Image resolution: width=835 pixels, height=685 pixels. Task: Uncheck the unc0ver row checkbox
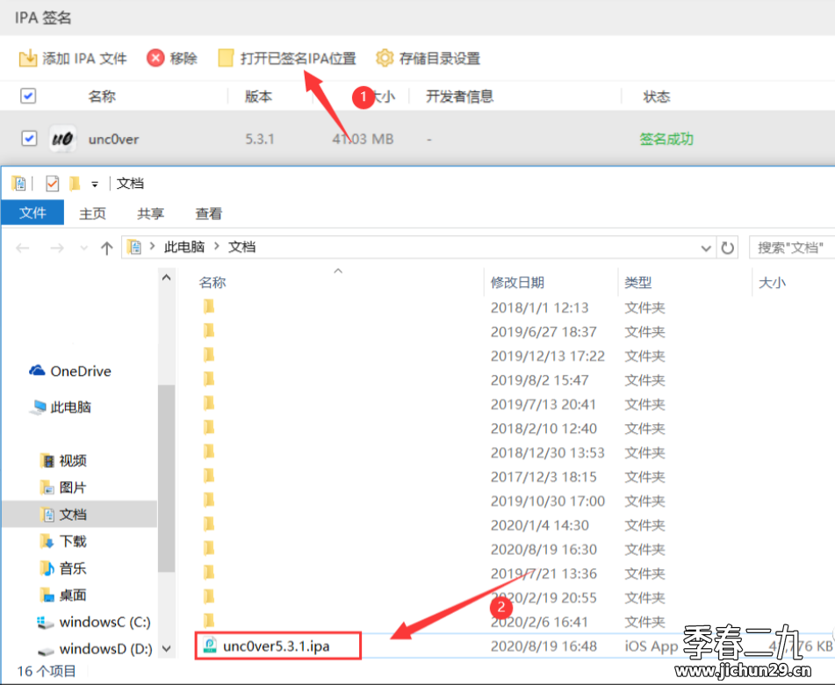pos(29,139)
